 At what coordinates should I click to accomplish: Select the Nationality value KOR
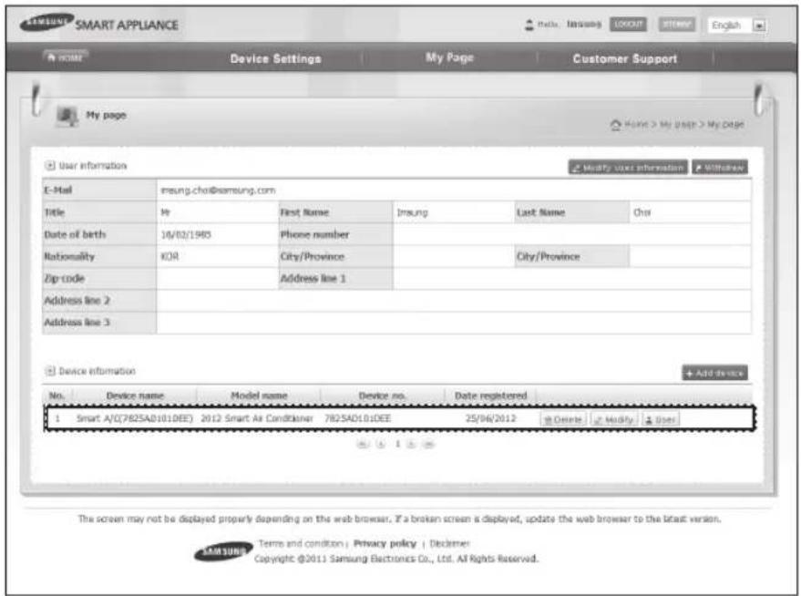[x=169, y=256]
